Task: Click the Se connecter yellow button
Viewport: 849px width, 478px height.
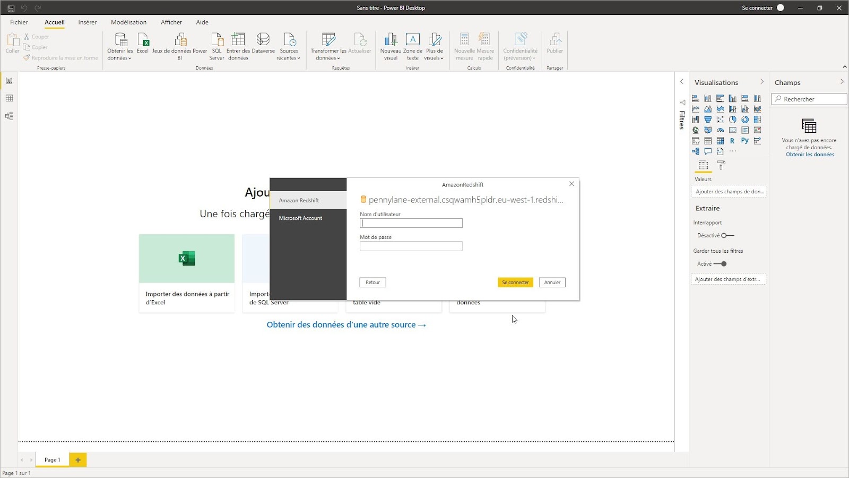Action: pyautogui.click(x=515, y=283)
